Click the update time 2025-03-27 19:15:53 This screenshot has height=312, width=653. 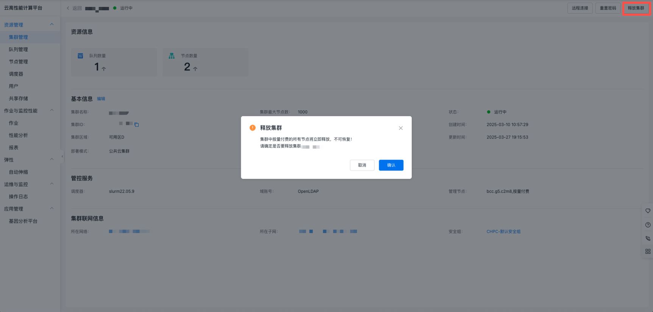coord(507,137)
